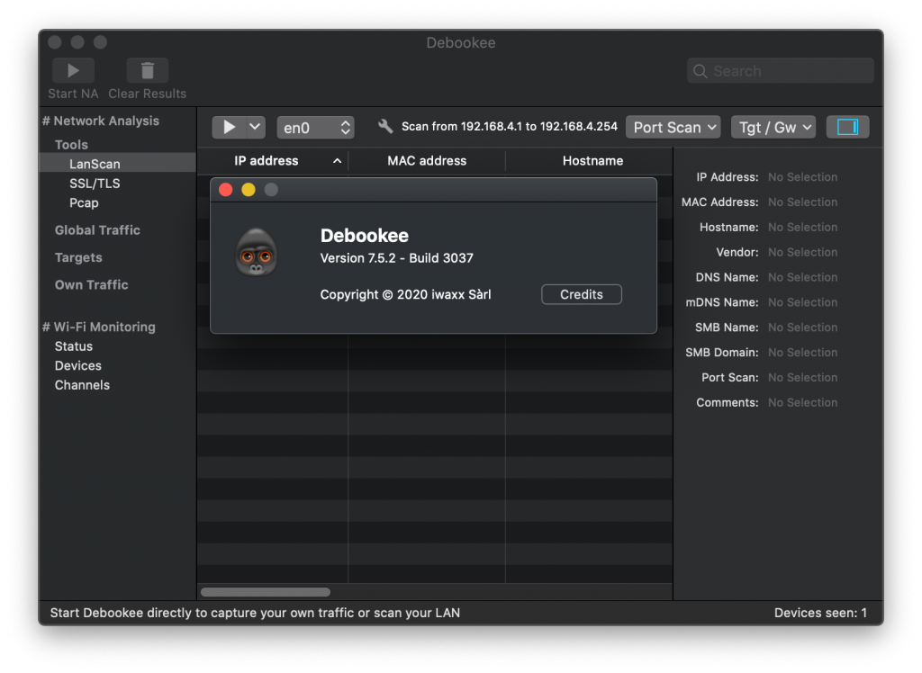This screenshot has height=673, width=922.
Task: Click 'Copyright © 2020 iwaxx Sàrl' text
Action: 406,294
